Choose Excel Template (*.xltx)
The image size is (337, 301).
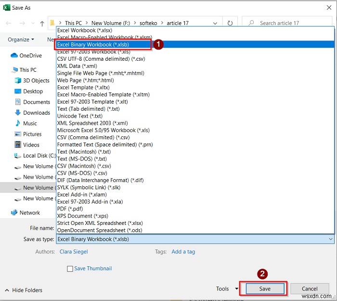coord(195,87)
